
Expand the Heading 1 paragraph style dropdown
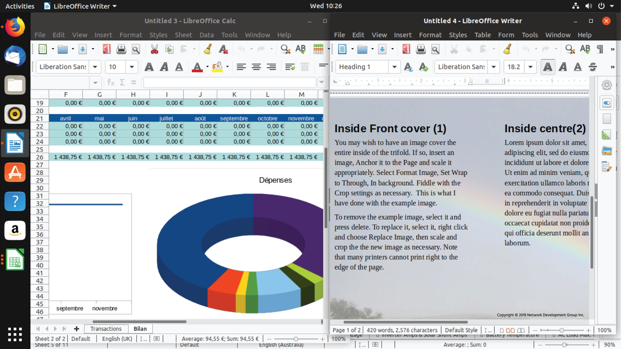[394, 67]
